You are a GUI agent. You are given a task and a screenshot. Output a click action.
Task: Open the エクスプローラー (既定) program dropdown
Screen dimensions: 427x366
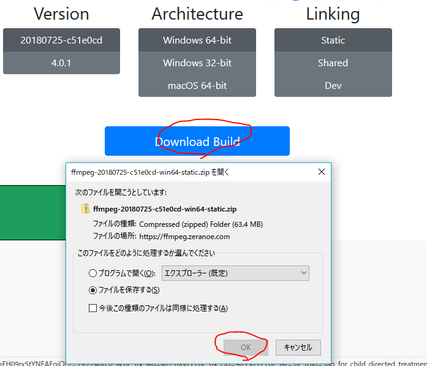(x=235, y=273)
